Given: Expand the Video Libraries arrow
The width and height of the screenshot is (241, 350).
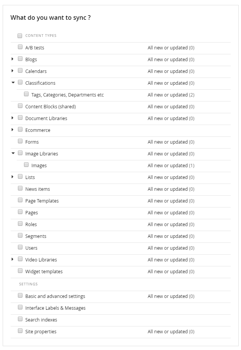Looking at the screenshot, I should [x=13, y=259].
